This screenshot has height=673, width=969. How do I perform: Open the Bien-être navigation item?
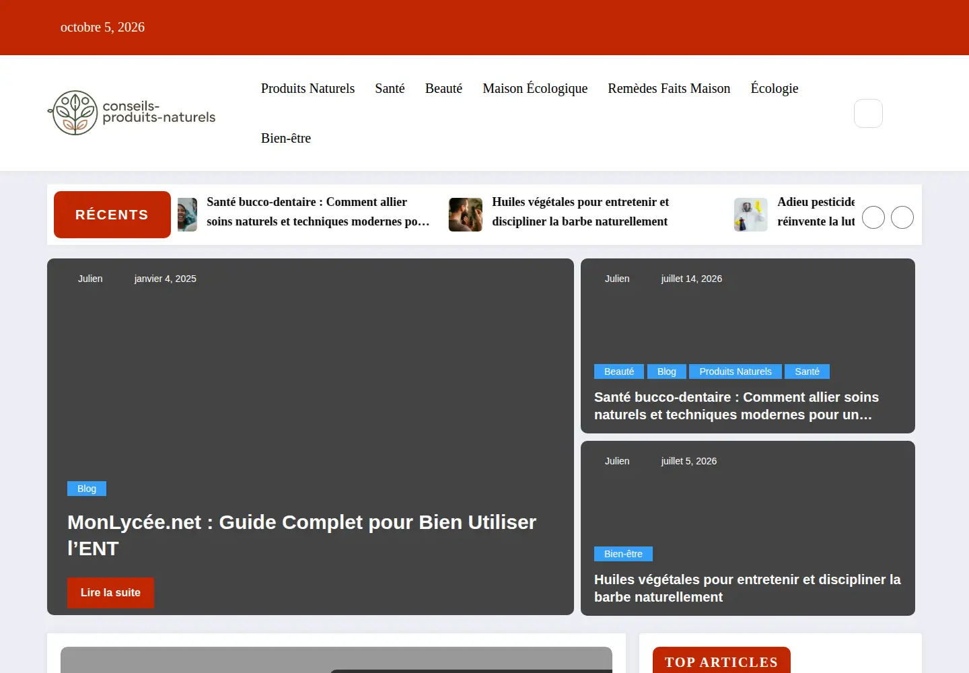pos(286,138)
